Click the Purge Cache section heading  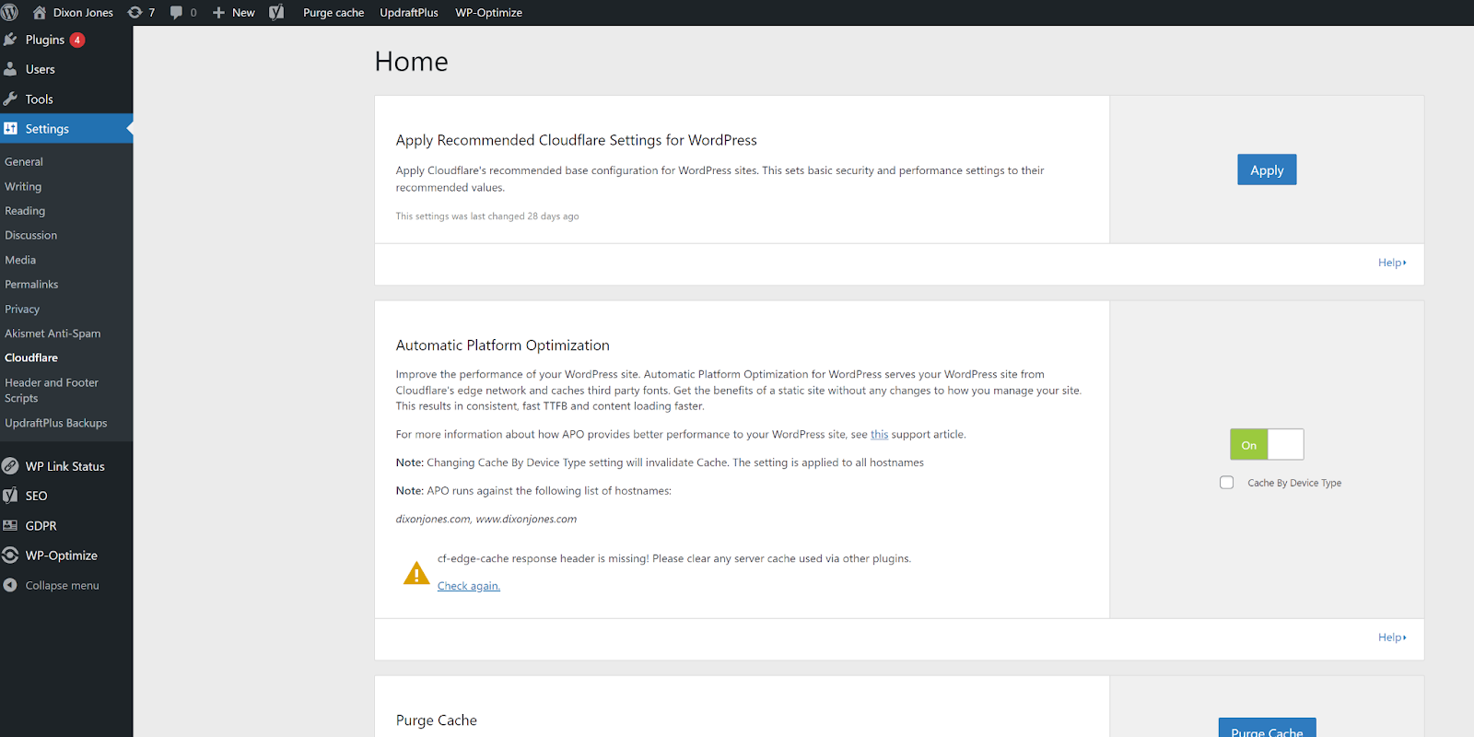coord(437,720)
